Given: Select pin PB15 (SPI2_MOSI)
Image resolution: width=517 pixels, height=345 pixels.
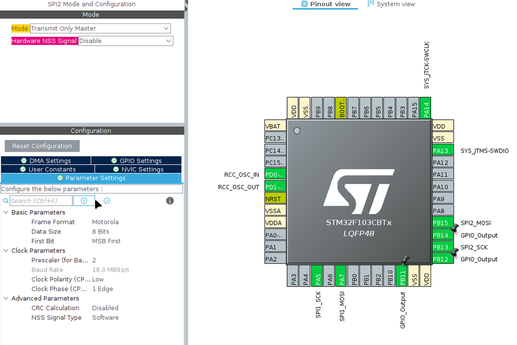Looking at the screenshot, I should coord(443,223).
